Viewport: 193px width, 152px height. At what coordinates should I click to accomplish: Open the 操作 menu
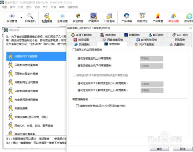[12, 7]
